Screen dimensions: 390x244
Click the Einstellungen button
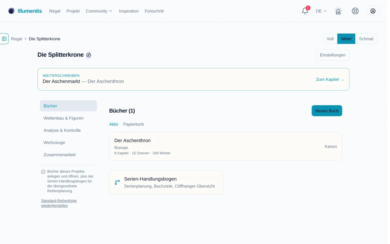point(332,55)
